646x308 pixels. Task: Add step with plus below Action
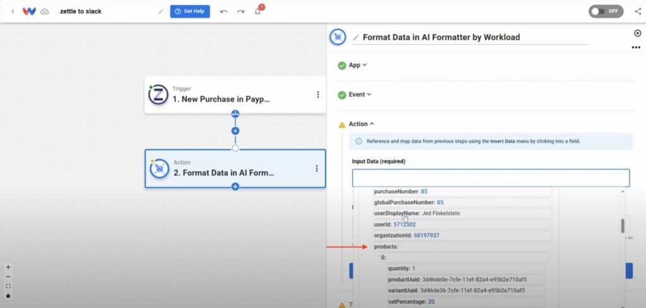[235, 186]
